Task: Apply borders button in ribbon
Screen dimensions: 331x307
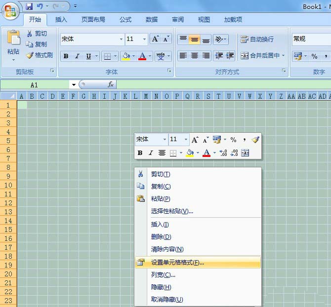Action: pyautogui.click(x=107, y=56)
